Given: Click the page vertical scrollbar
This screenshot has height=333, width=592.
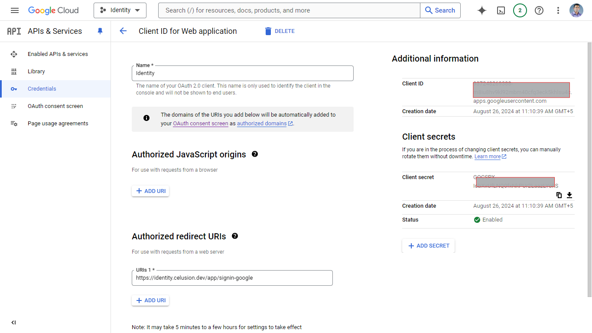Looking at the screenshot, I should (589, 169).
